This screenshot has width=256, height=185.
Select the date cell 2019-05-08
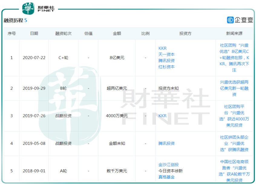34,144
